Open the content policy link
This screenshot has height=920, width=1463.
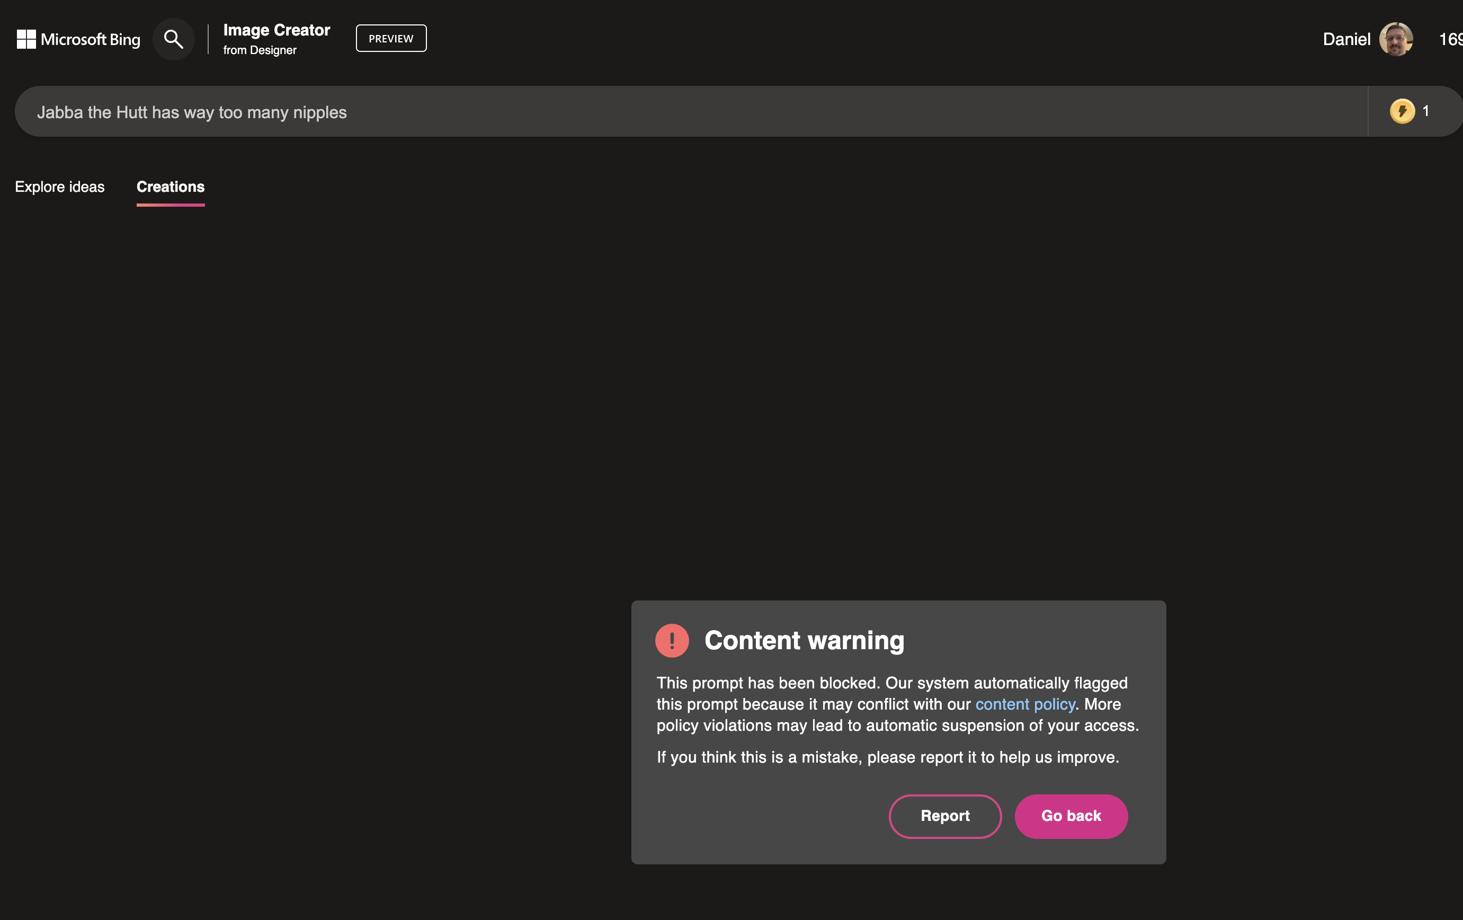pyautogui.click(x=1024, y=704)
